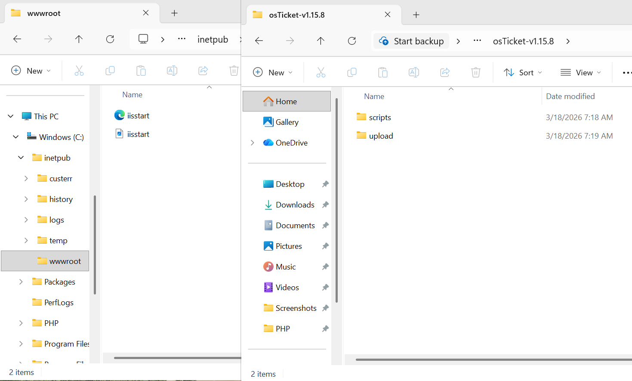Viewport: 632px width, 381px height.
Task: Click Start backup button
Action: (x=411, y=41)
